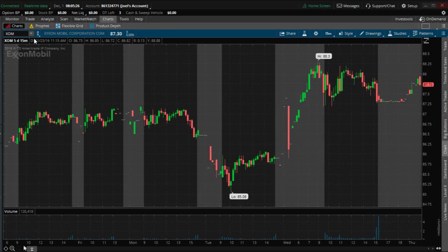Switch to the Tools tab
Screen dimensions: 448x252
(x=124, y=19)
